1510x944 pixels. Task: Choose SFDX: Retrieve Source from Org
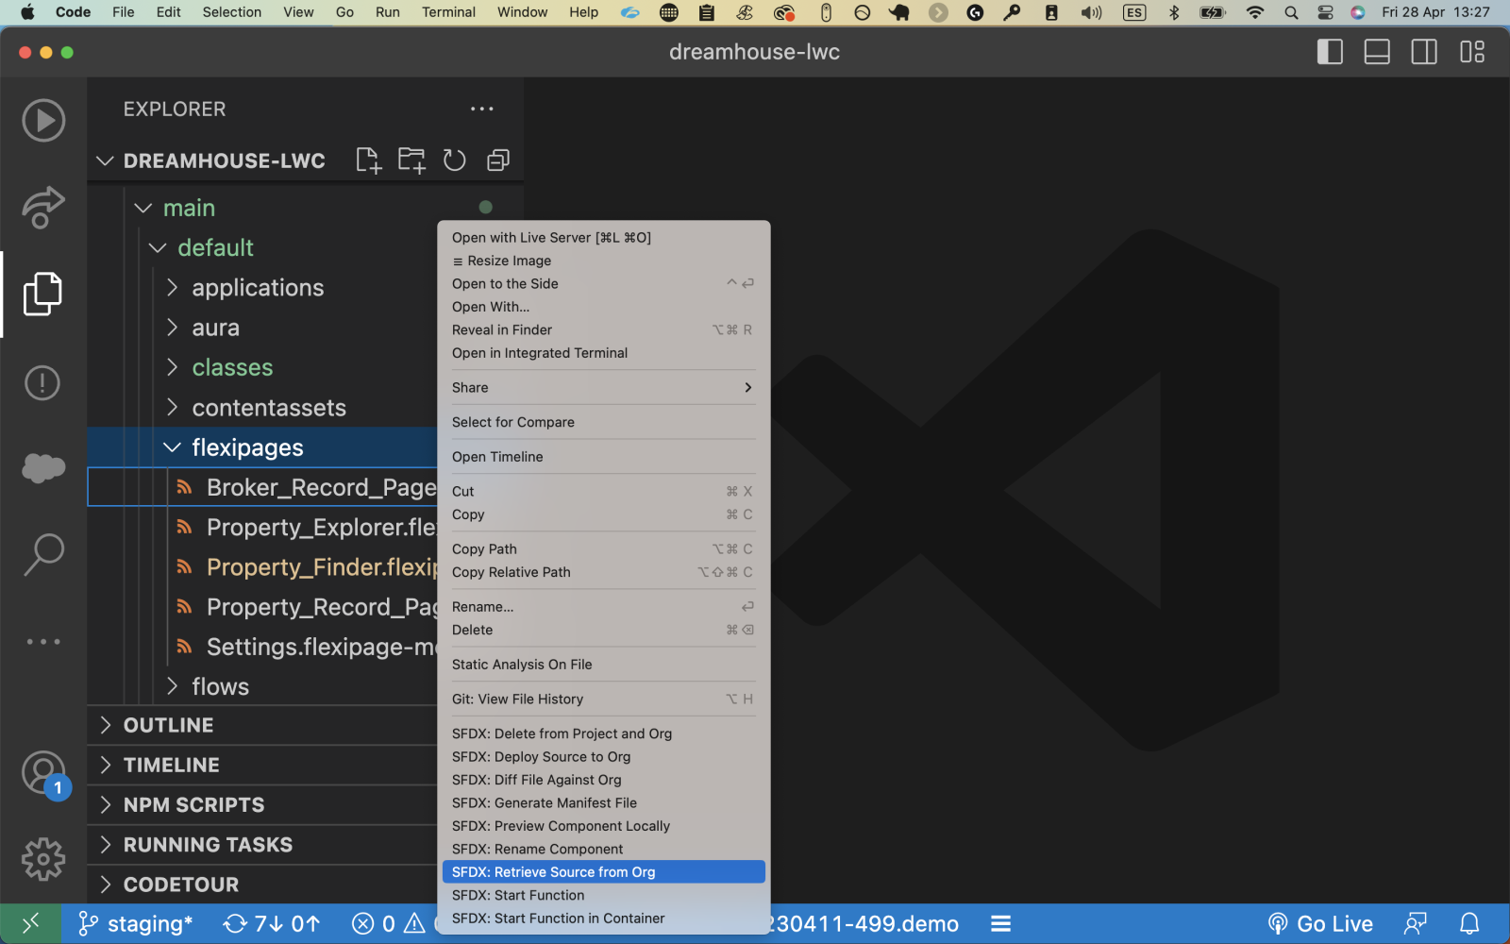pos(604,872)
